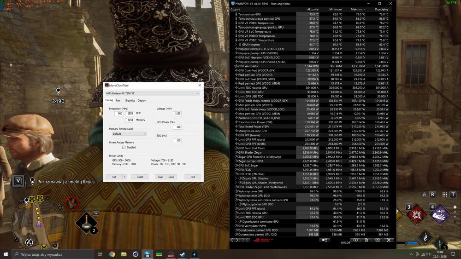Click the logging document icon in HWiNFO
Image resolution: width=461 pixels, height=259 pixels.
tap(366, 240)
